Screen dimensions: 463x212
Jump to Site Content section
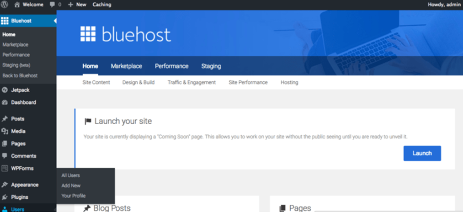pos(96,82)
